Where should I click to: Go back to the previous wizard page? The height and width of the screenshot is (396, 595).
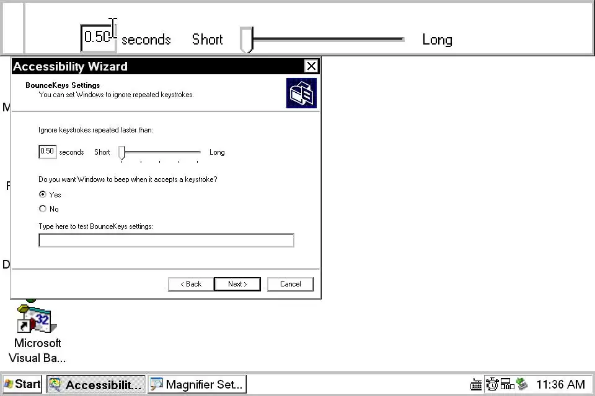(x=191, y=284)
